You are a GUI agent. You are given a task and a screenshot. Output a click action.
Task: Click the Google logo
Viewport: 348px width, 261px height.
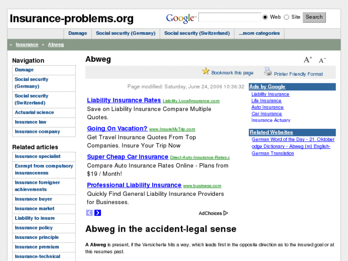click(x=181, y=18)
